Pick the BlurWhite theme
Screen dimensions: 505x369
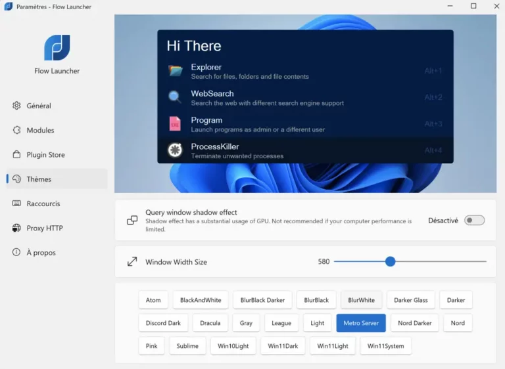click(x=361, y=300)
